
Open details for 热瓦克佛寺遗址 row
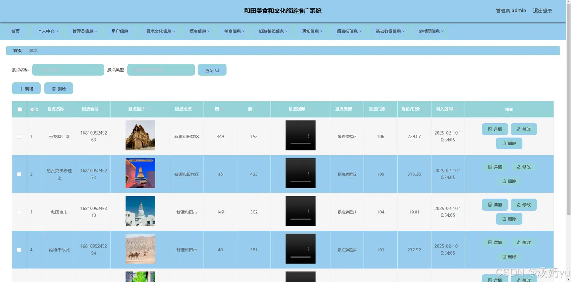pos(495,167)
